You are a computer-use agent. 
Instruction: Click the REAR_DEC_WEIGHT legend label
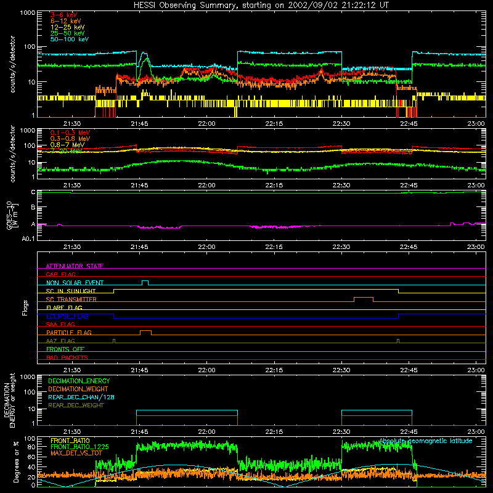pyautogui.click(x=76, y=405)
